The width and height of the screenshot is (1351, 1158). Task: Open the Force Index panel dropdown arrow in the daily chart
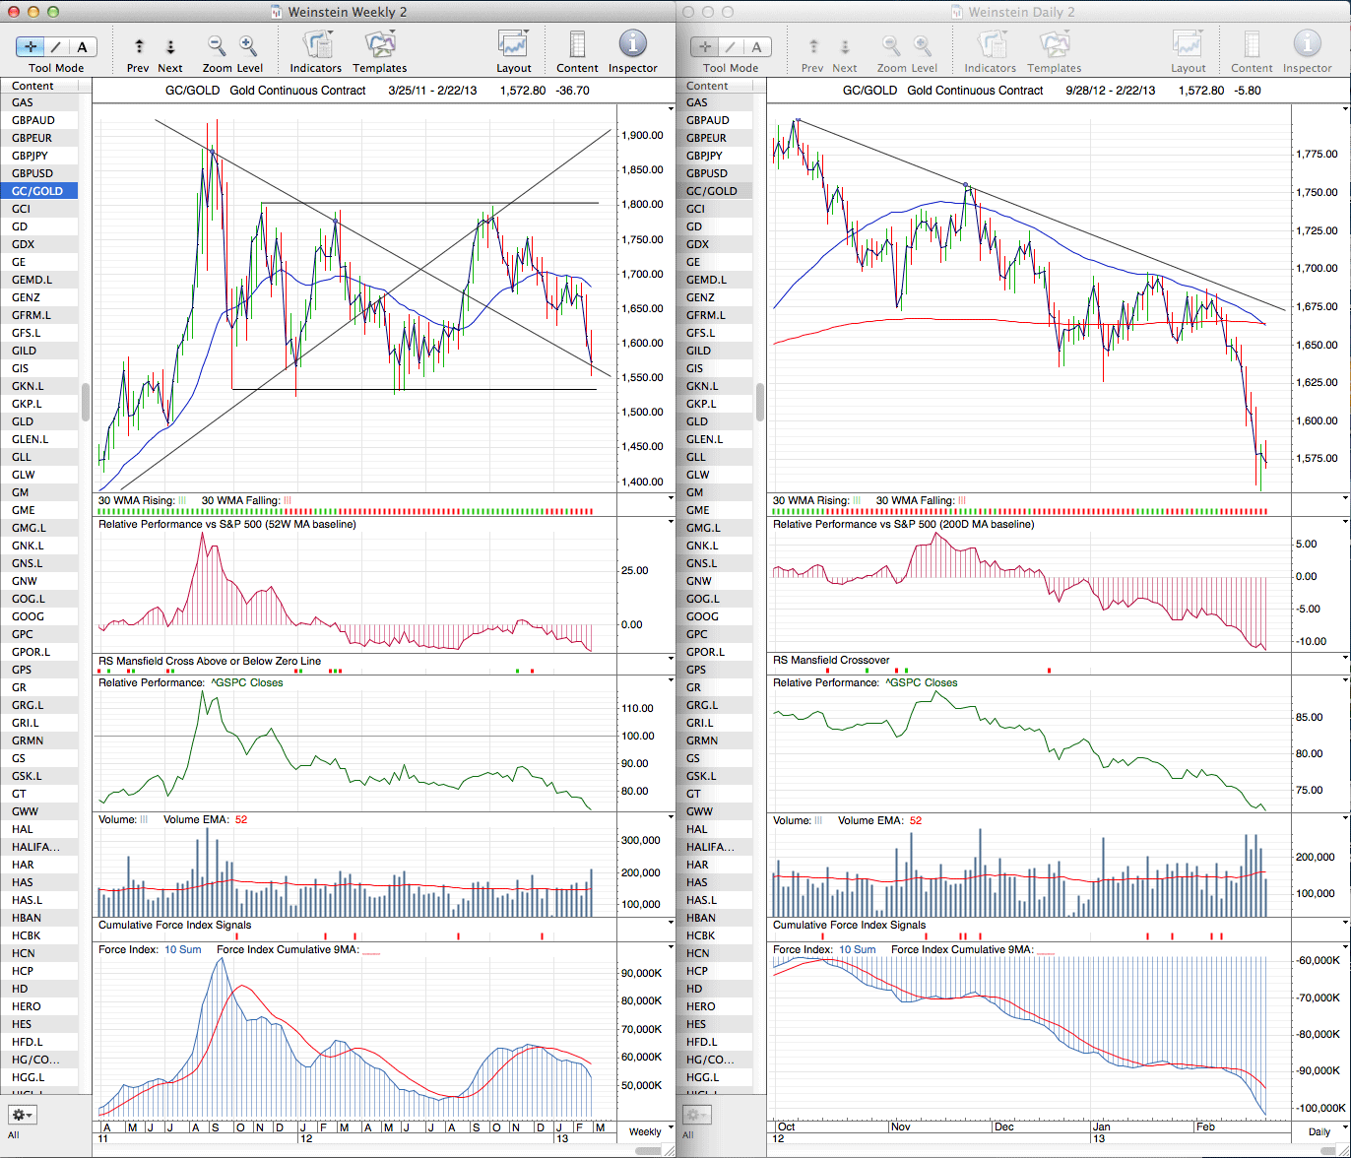pyautogui.click(x=1345, y=949)
